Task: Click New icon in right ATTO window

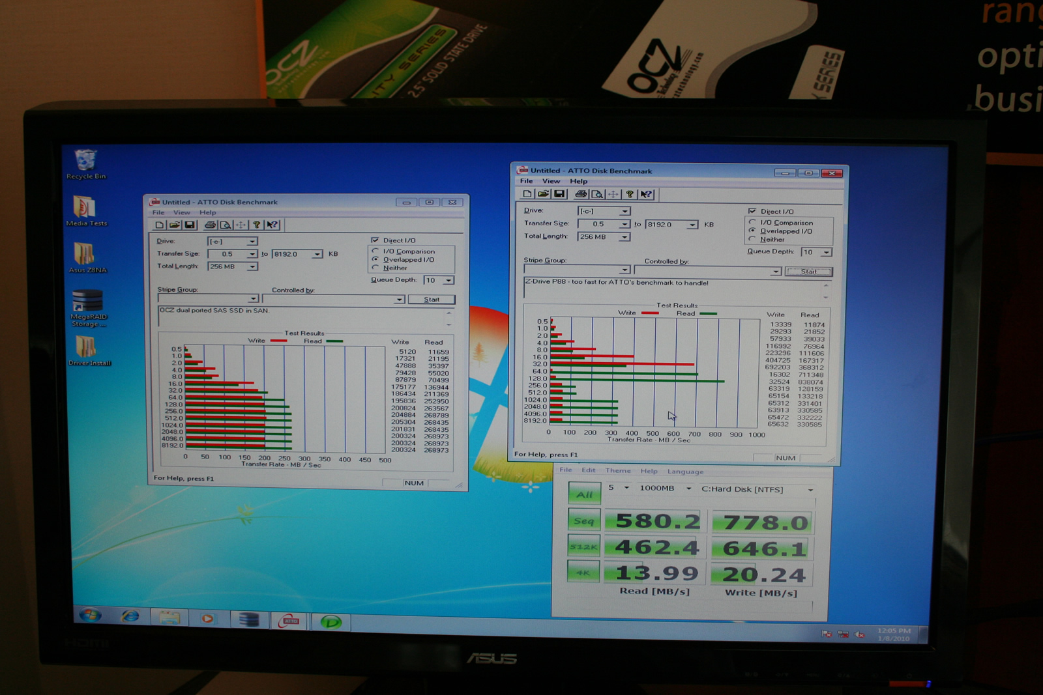Action: pyautogui.click(x=527, y=194)
